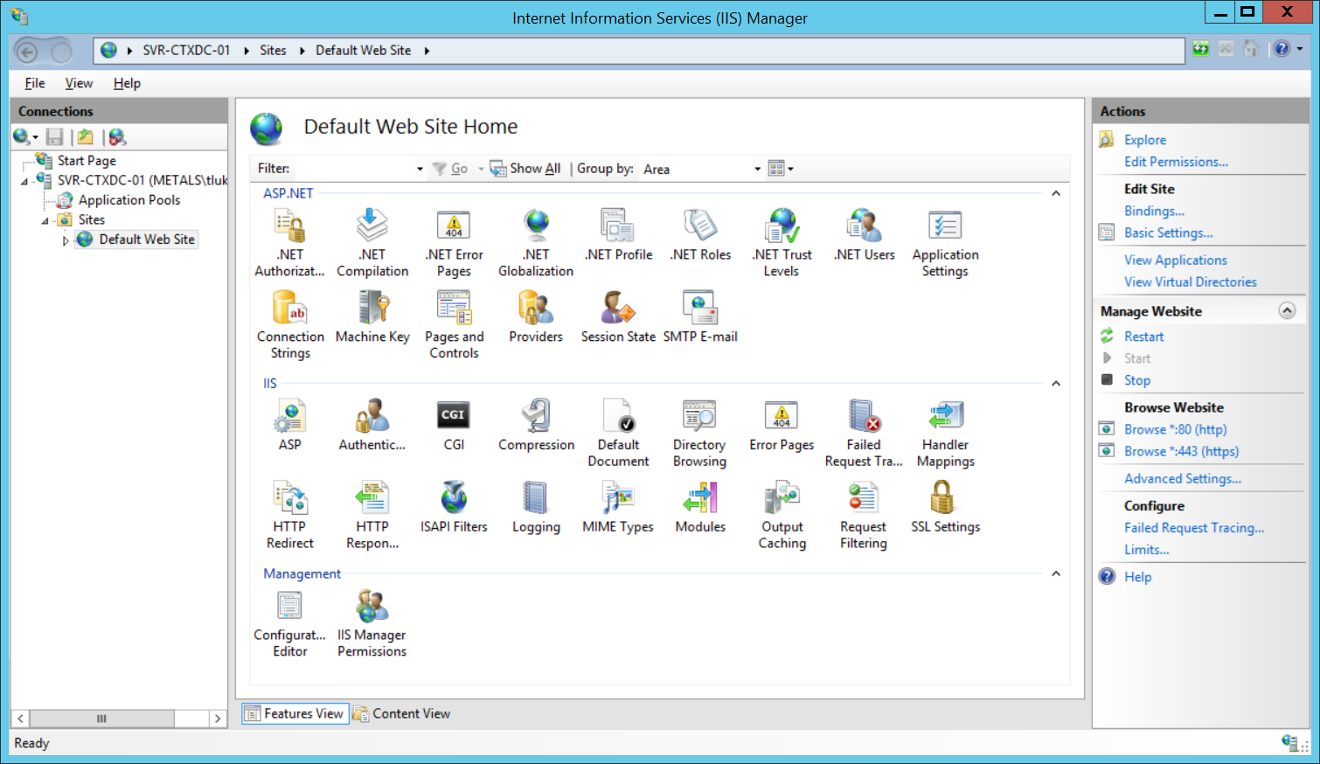Open the SSL Settings feature
1320x764 pixels.
pyautogui.click(x=945, y=507)
